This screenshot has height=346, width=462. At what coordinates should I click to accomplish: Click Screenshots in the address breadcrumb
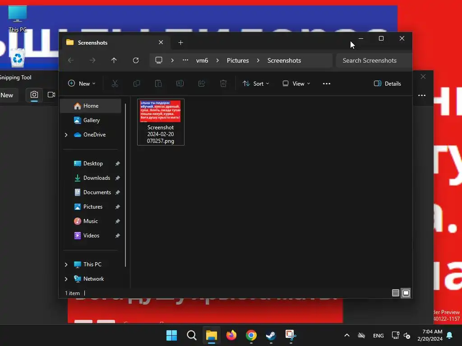tap(284, 60)
